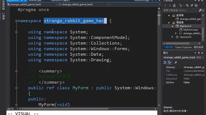This screenshot has width=206, height=115.
Task: Open the Properties panel window options arrow
Action: [x=195, y=53]
